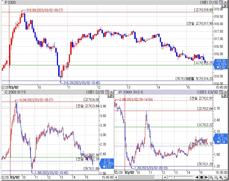Click the [고가]318.80 label in futures chart

point(203,10)
